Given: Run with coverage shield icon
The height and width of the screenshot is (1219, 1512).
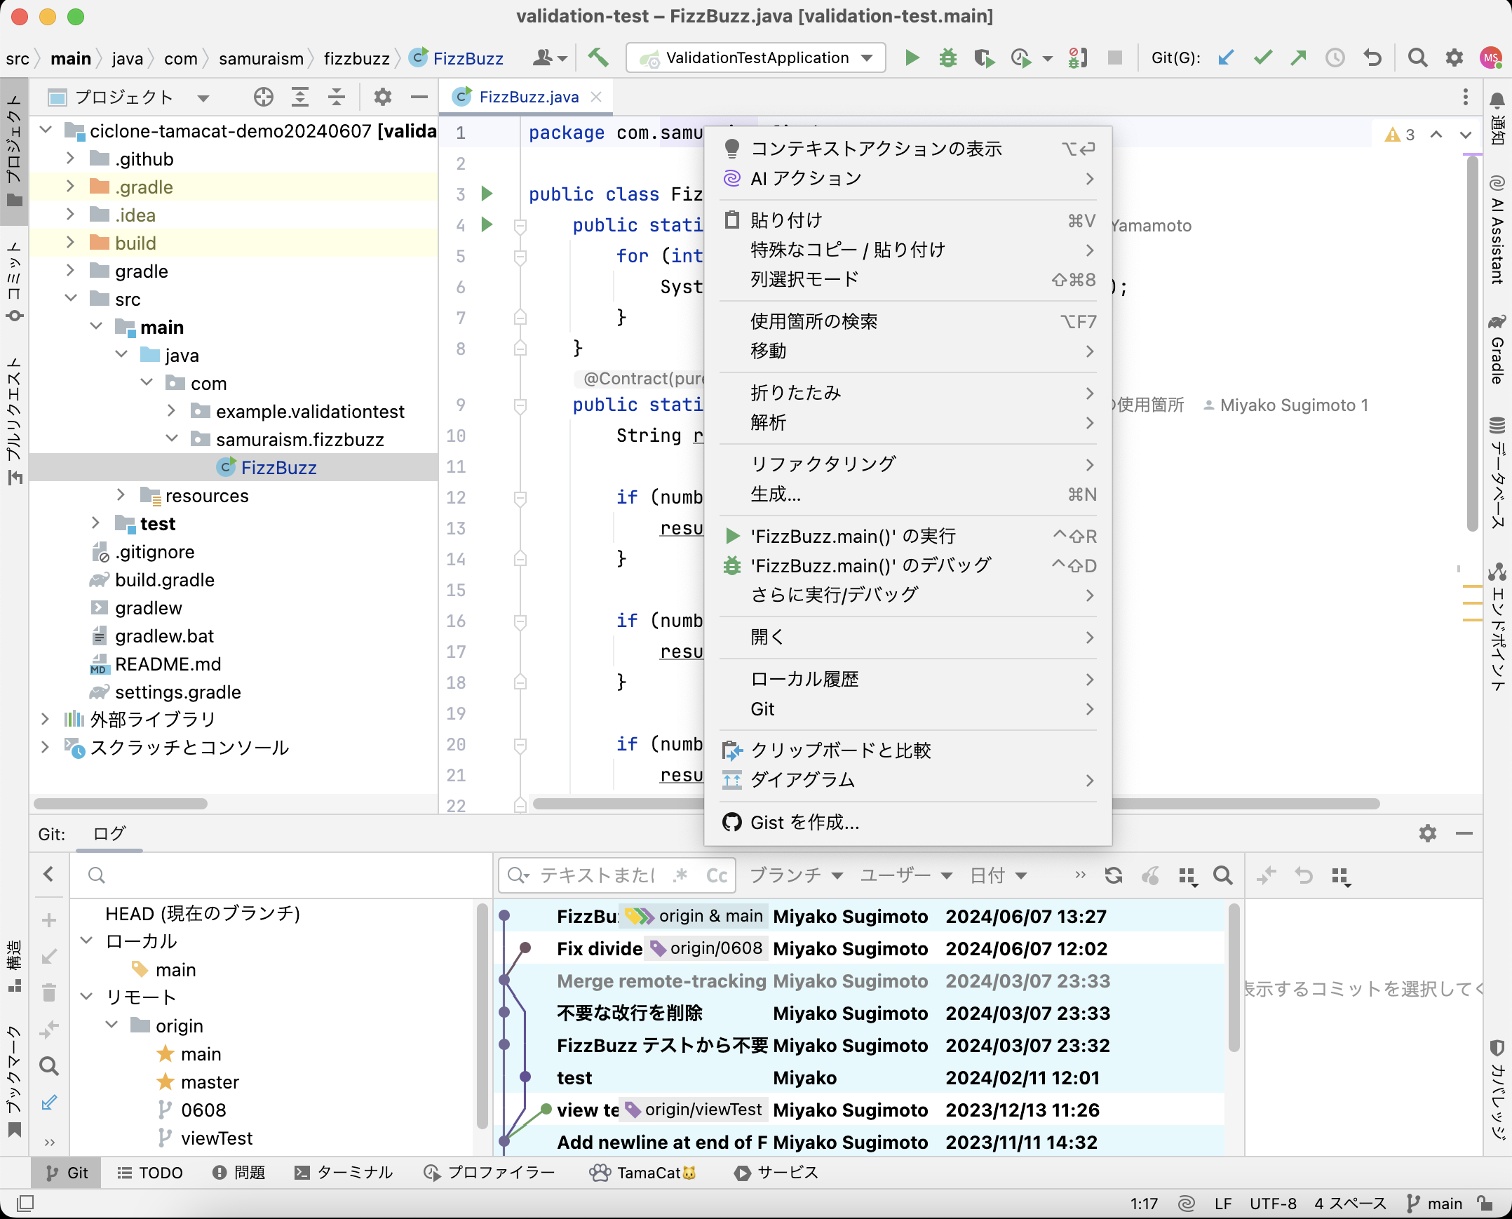Looking at the screenshot, I should (984, 58).
